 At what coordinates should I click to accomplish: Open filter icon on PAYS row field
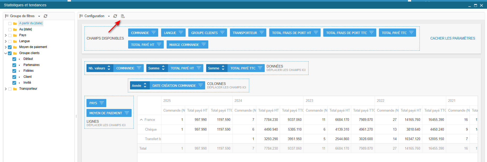click(x=102, y=103)
